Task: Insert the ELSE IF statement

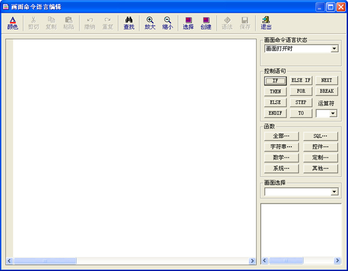Action: click(x=301, y=81)
